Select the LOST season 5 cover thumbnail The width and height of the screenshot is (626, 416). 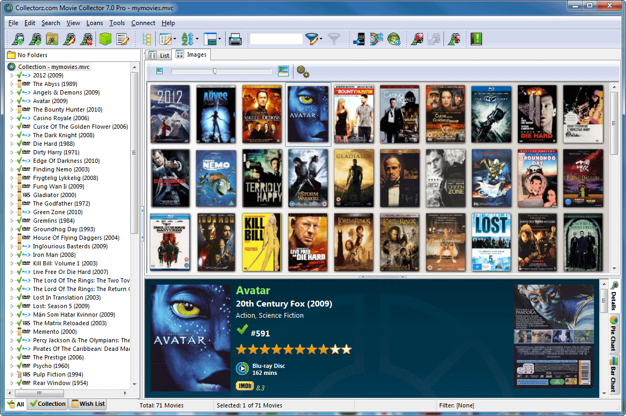coord(491,242)
